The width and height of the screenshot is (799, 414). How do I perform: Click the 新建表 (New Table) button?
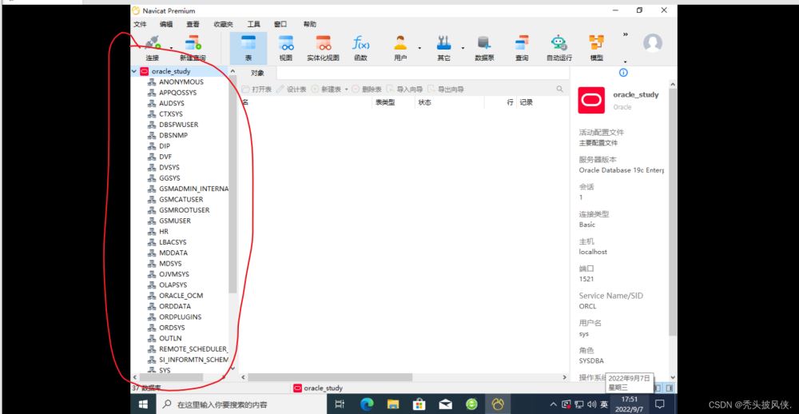[x=326, y=90]
